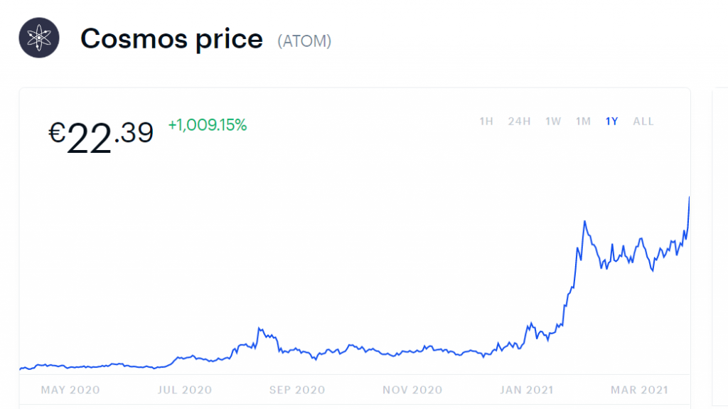The height and width of the screenshot is (409, 728).
Task: Click the Cosmos price heading
Action: (171, 38)
